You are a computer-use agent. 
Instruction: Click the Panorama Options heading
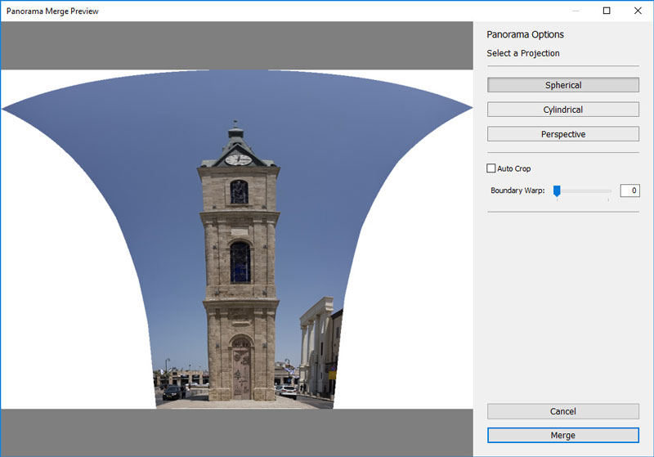coord(525,35)
